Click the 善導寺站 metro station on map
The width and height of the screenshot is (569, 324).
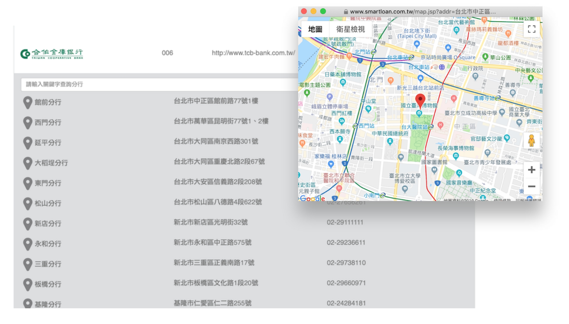click(x=498, y=98)
